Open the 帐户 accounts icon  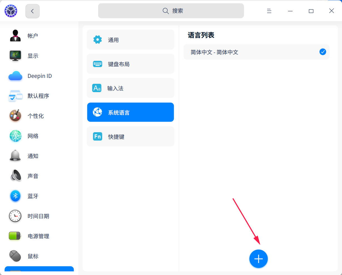(x=15, y=36)
